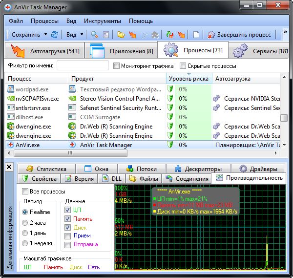The height and width of the screenshot is (278, 293).
Task: Click the properties sheet icon in toolbar
Action: click(105, 35)
